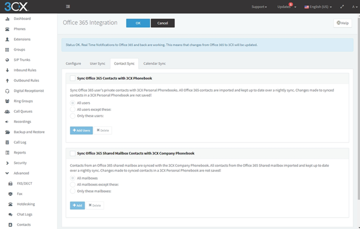Image resolution: width=360 pixels, height=229 pixels.
Task: Open Advanced menu item
Action: click(x=21, y=173)
